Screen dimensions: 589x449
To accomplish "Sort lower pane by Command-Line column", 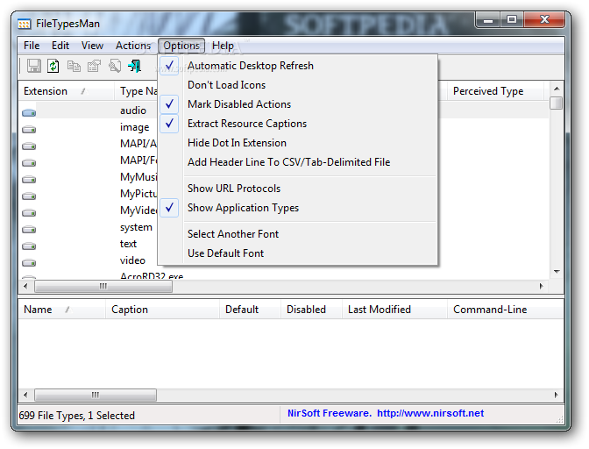I will tap(505, 310).
